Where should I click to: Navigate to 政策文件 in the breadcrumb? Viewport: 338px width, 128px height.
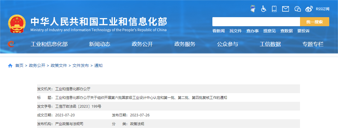59,66
